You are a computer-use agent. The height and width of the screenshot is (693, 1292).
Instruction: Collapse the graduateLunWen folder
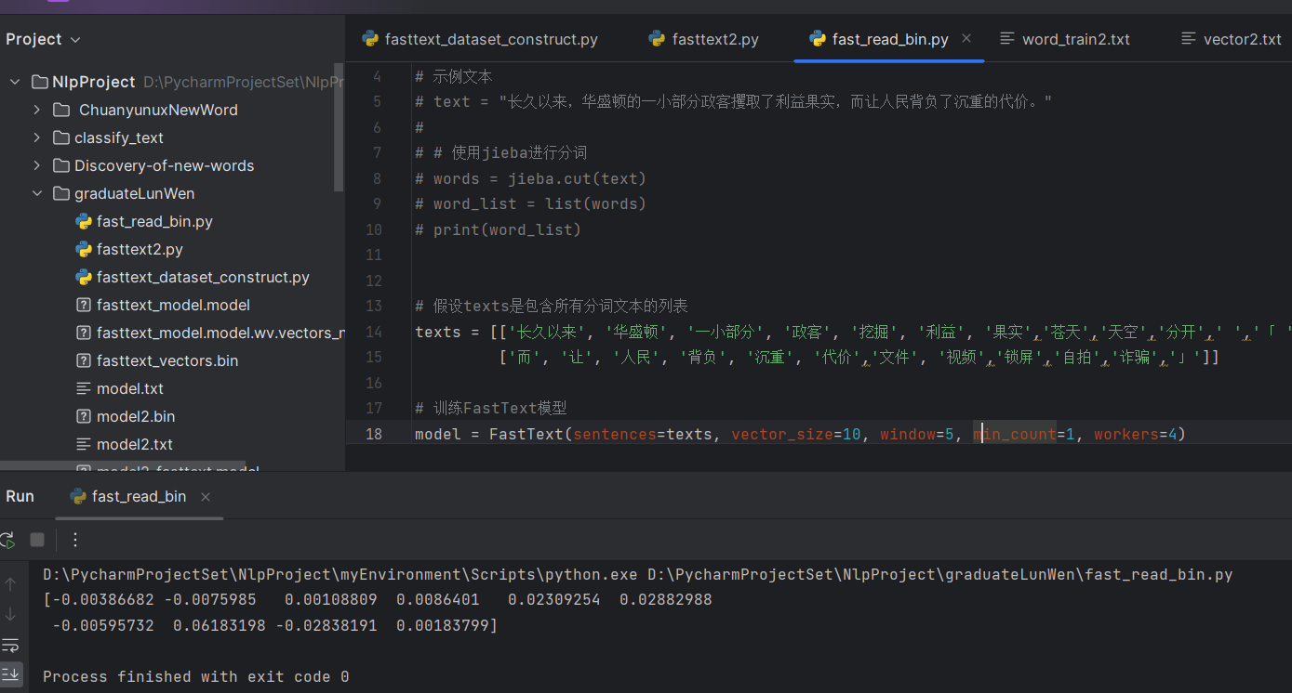coord(36,193)
